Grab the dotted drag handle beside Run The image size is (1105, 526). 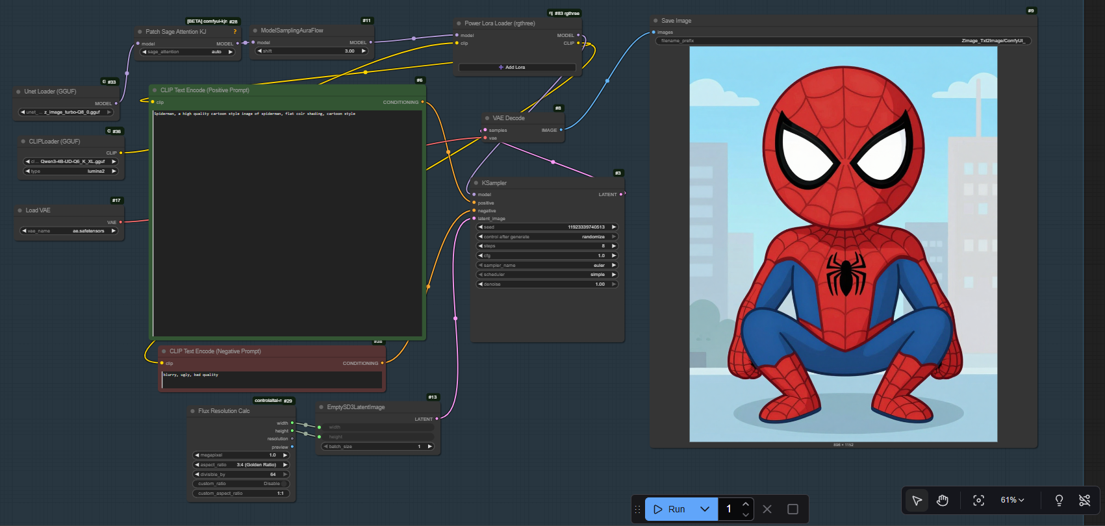[x=637, y=509]
